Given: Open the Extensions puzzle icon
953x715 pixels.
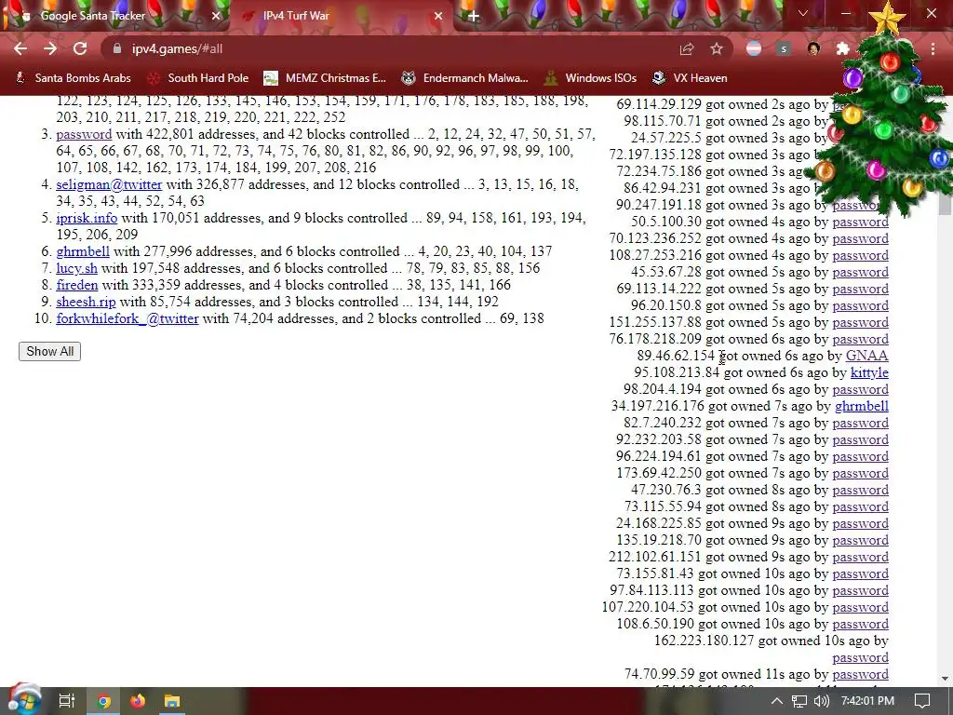Looking at the screenshot, I should (843, 48).
